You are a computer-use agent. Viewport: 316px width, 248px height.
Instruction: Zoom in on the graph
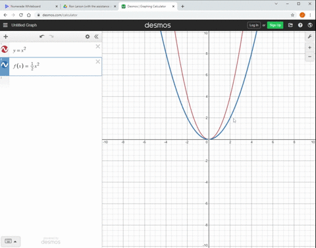click(309, 47)
